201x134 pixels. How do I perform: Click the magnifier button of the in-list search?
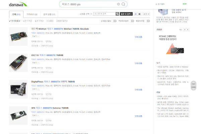point(117,14)
